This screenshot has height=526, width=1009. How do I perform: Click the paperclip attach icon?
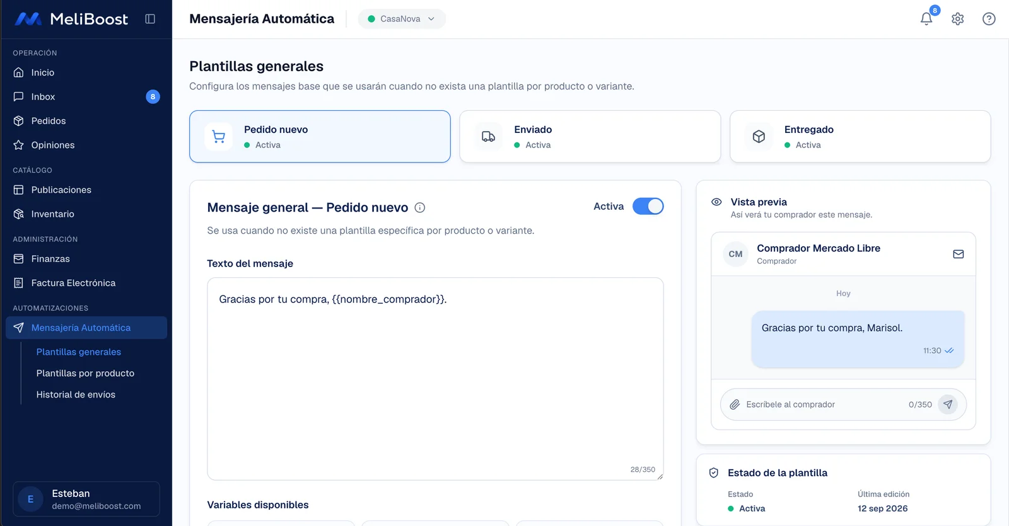pyautogui.click(x=735, y=404)
